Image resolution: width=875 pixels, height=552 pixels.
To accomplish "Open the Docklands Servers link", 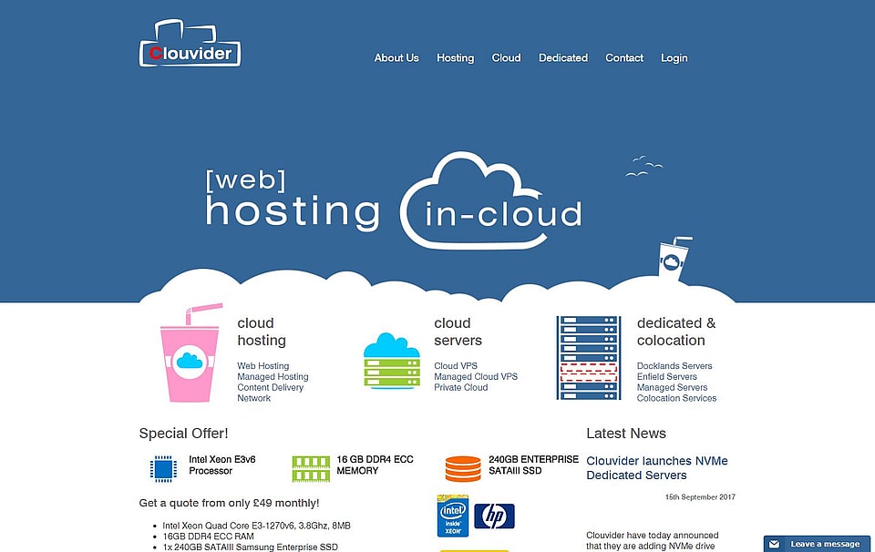I will point(674,366).
